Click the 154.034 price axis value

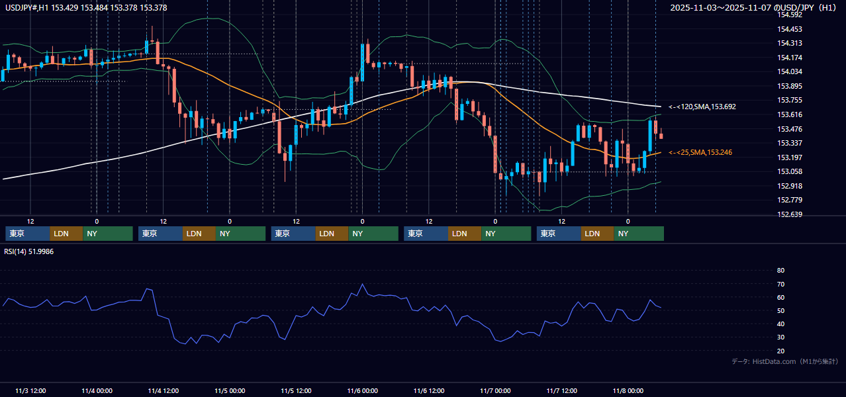789,71
